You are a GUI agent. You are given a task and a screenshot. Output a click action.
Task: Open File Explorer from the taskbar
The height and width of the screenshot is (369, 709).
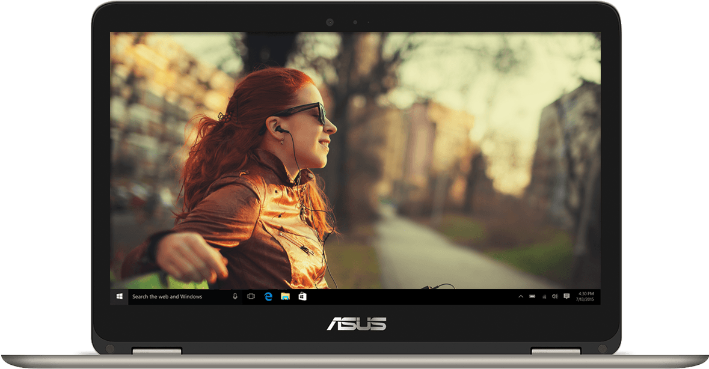[286, 296]
